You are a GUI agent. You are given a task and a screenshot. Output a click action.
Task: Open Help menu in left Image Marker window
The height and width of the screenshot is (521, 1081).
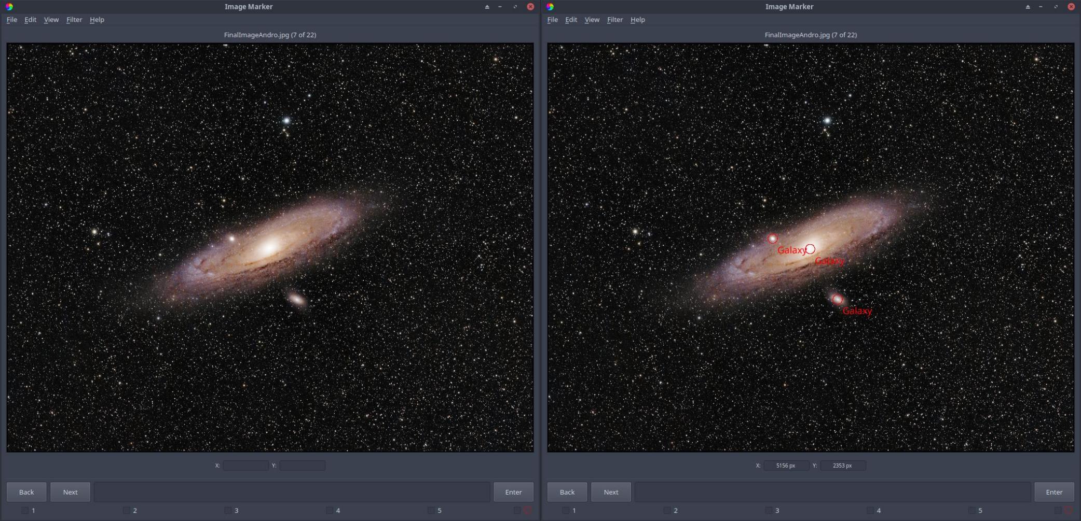[97, 20]
